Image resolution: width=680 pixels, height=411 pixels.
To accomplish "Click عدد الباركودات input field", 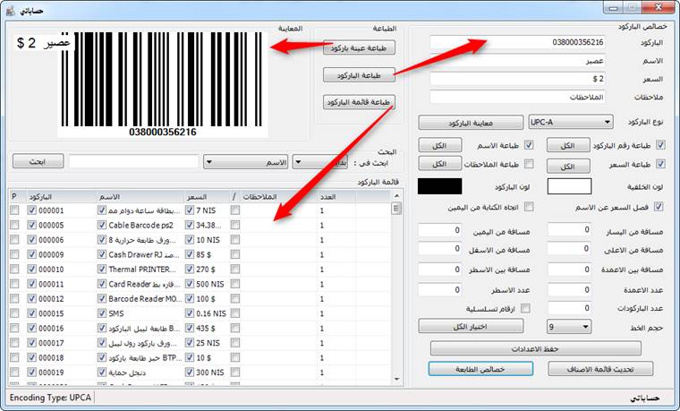I will coord(569,308).
